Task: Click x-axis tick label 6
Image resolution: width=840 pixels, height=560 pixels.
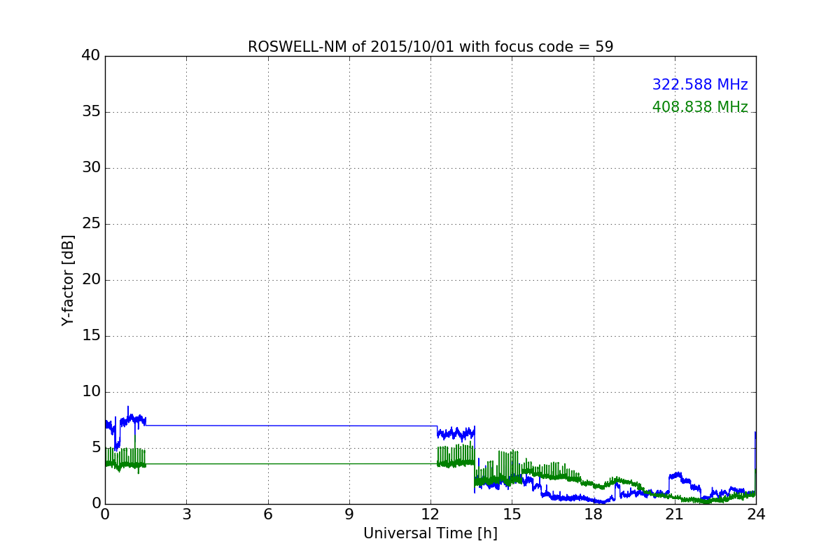Action: [x=268, y=514]
